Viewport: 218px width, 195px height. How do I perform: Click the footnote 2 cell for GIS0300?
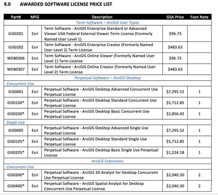(x=199, y=175)
